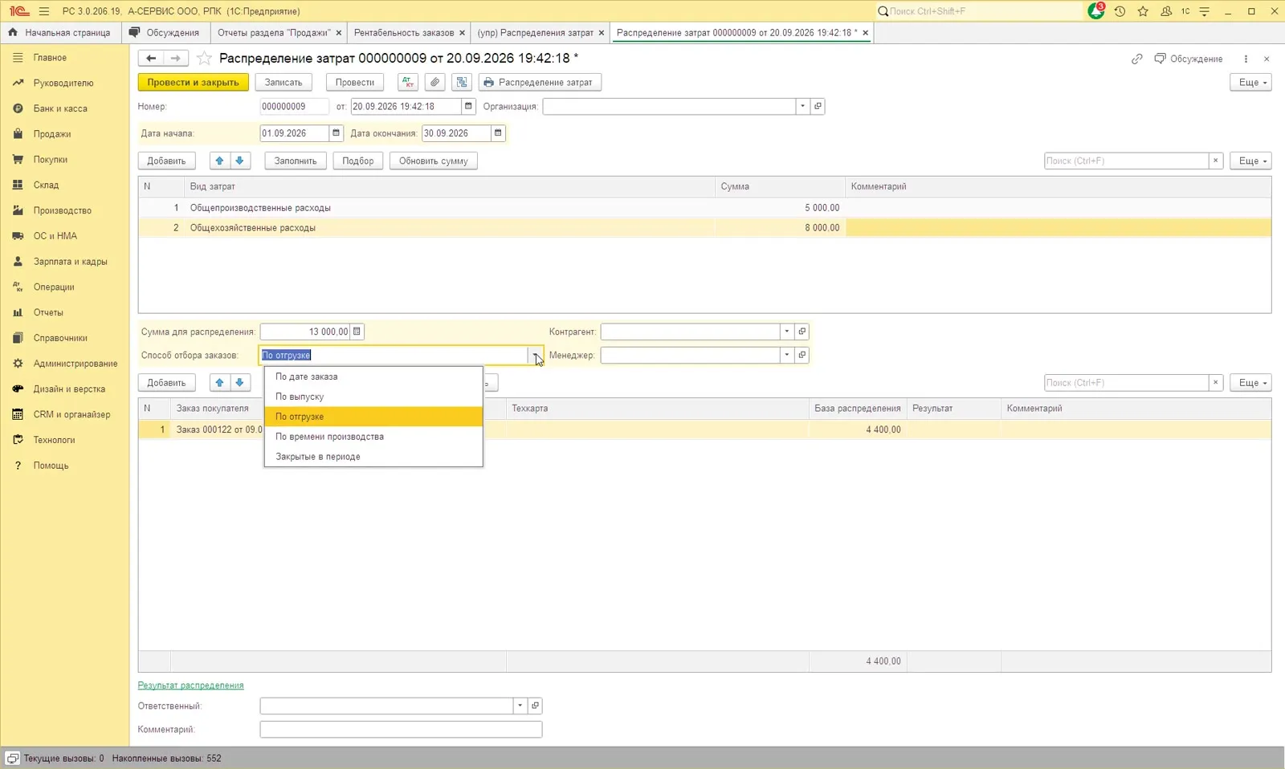Expand the Контрагент dropdown arrow
This screenshot has height=769, width=1285.
(787, 332)
